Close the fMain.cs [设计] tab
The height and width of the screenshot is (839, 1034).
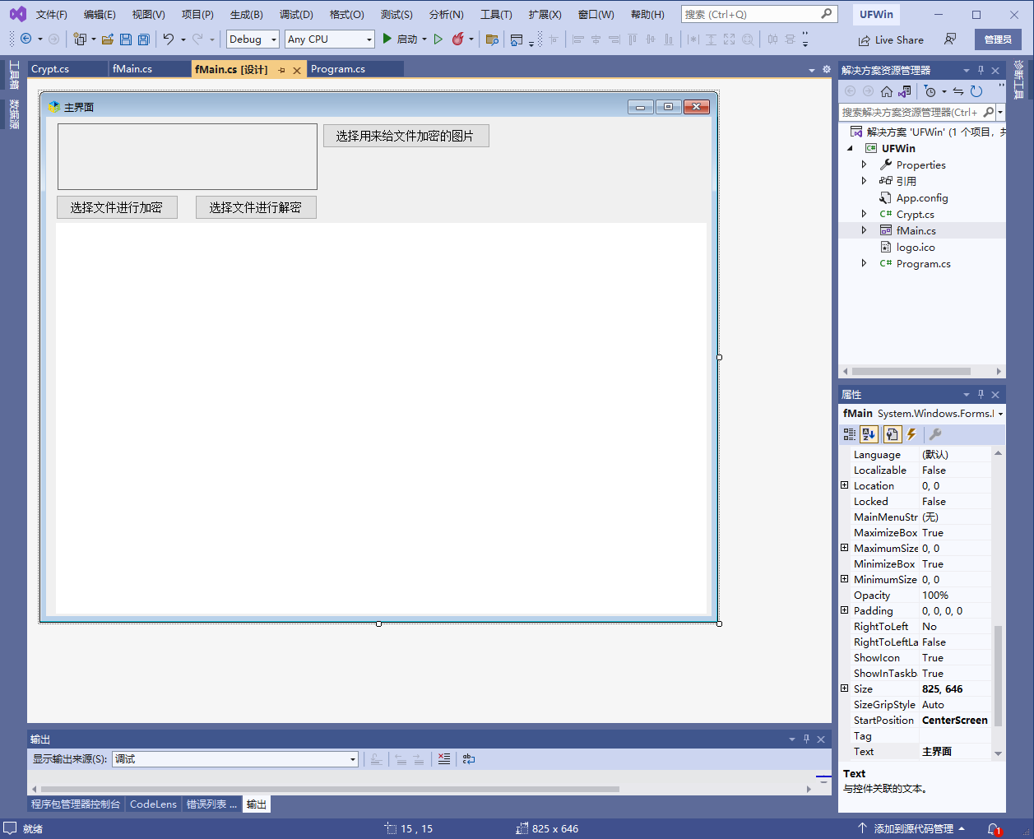tap(297, 70)
